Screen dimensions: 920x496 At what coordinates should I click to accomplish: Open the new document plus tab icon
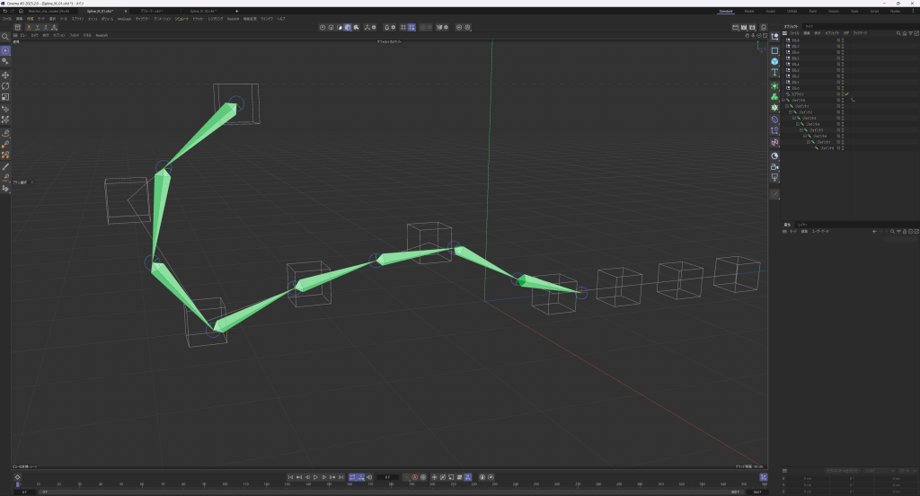tap(237, 11)
